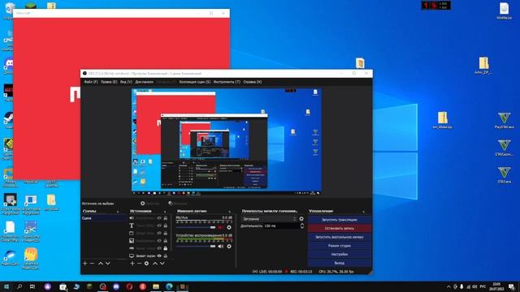The image size is (520, 292).
Task: Open transition properties gear next to Затухание
Action: pos(301,219)
